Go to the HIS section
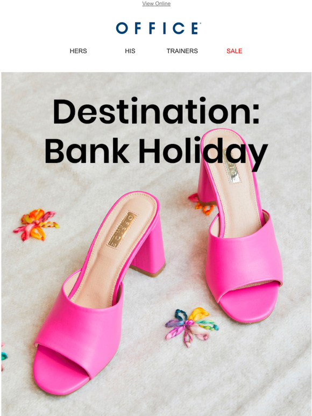 130,51
